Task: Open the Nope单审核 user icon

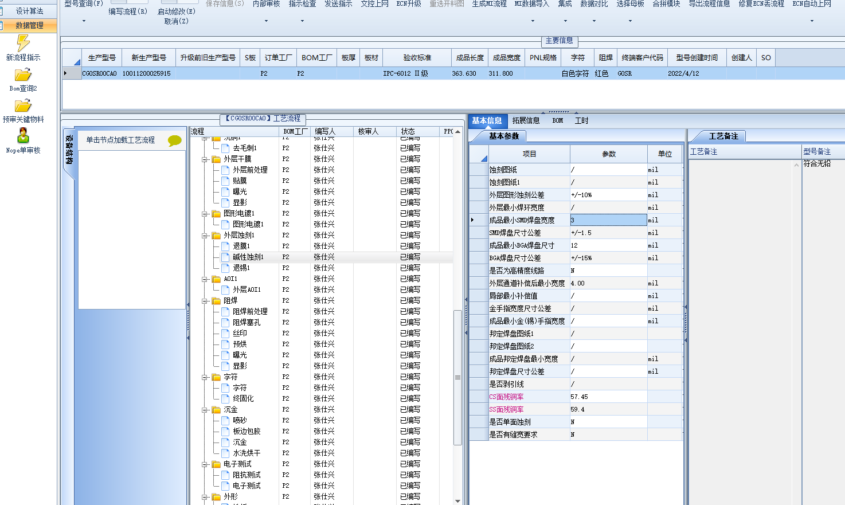Action: coord(23,135)
